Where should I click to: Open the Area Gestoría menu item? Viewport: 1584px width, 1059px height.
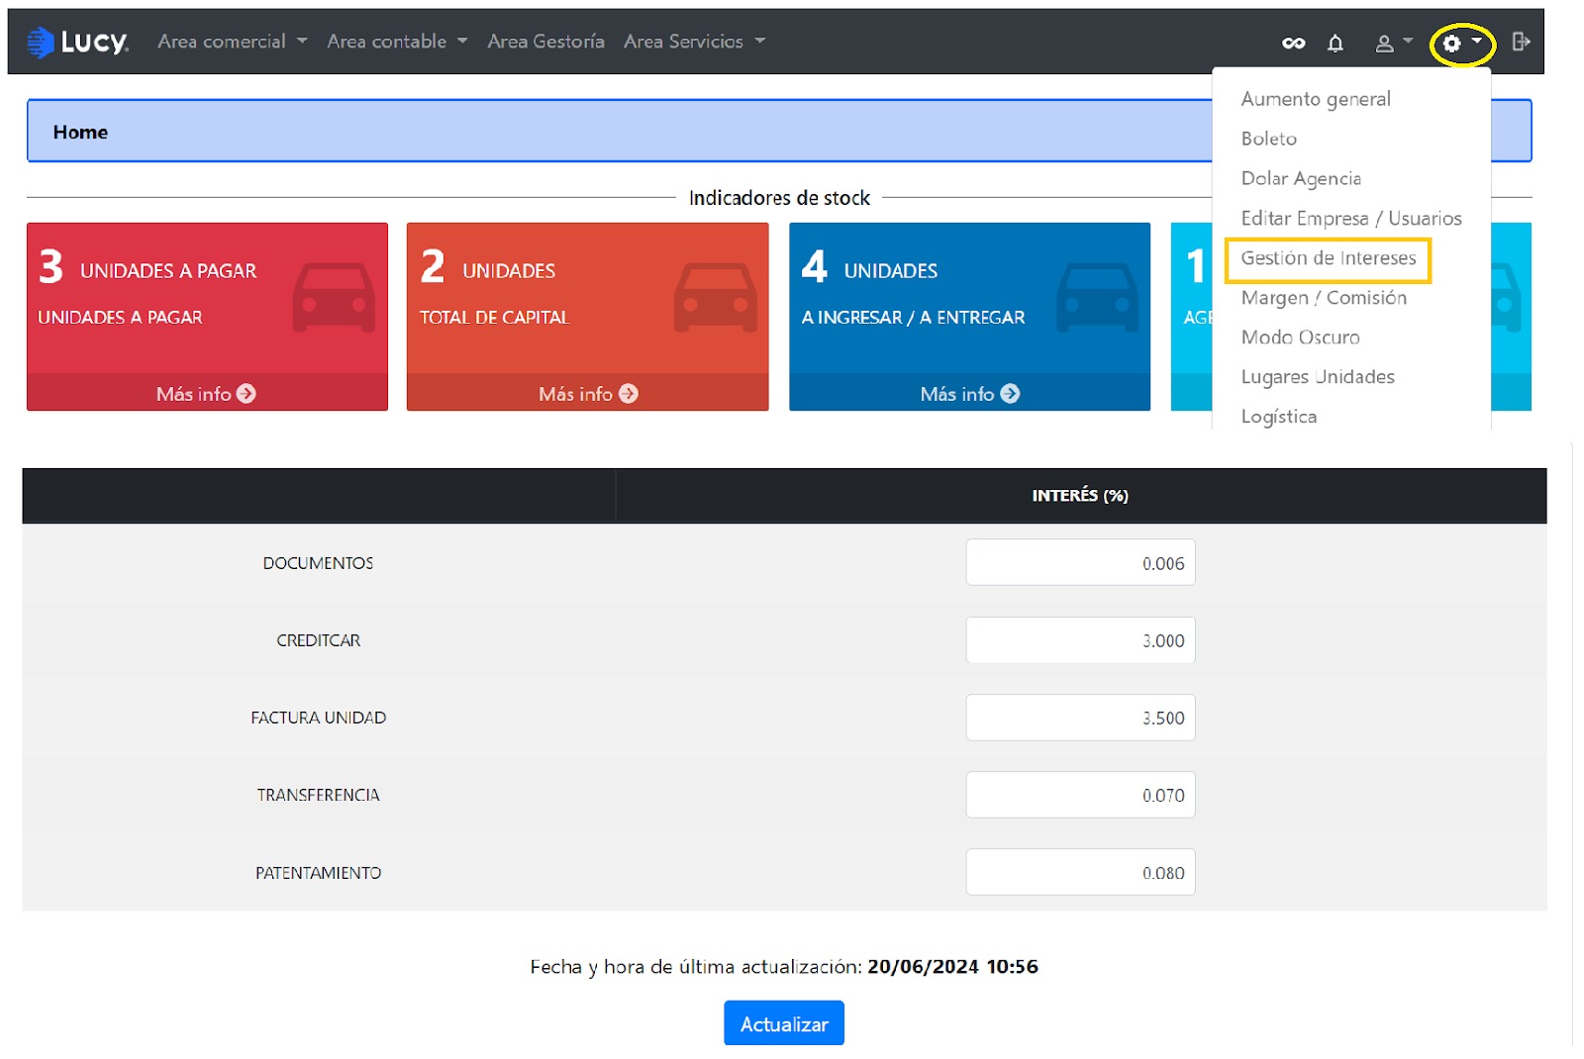click(545, 42)
